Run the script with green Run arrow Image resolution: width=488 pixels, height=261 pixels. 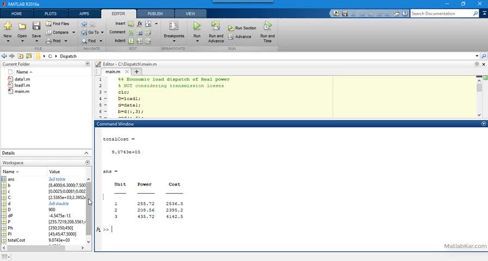[197, 26]
